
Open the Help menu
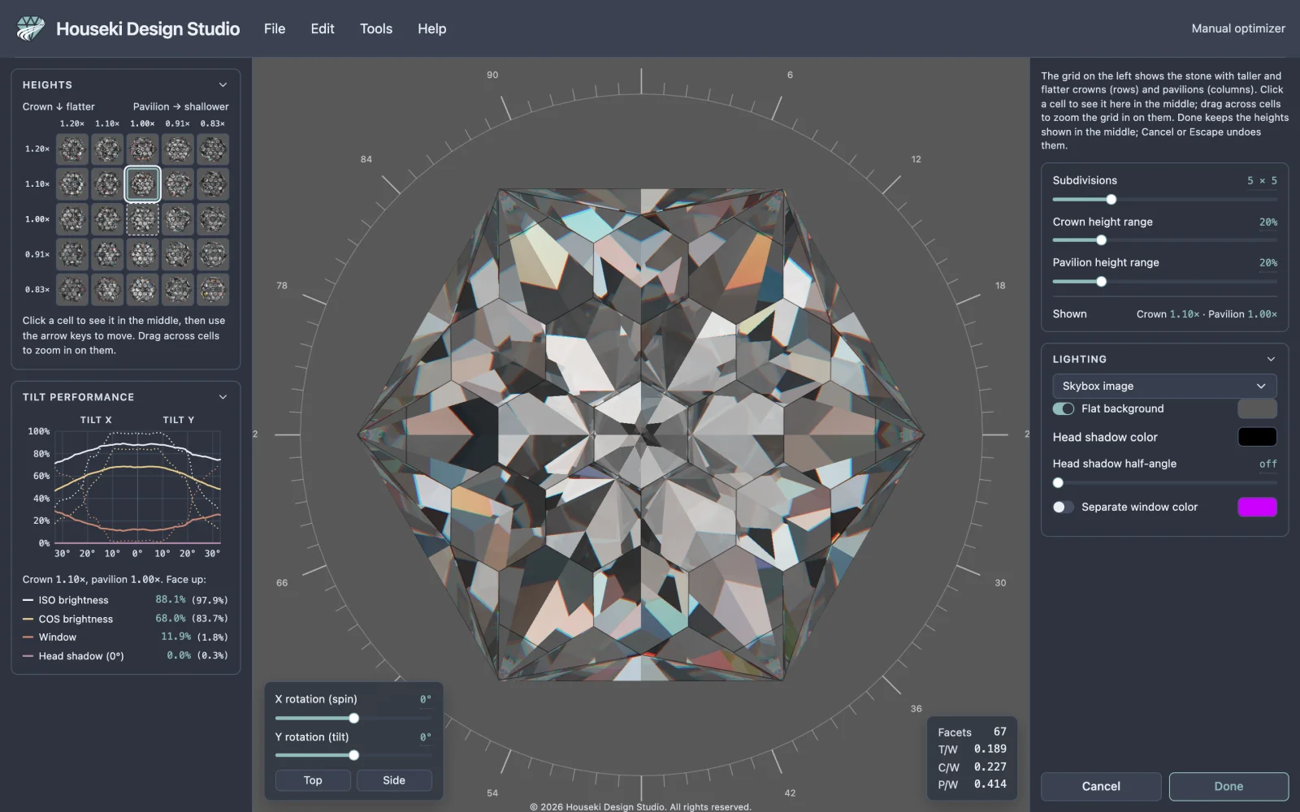click(432, 28)
